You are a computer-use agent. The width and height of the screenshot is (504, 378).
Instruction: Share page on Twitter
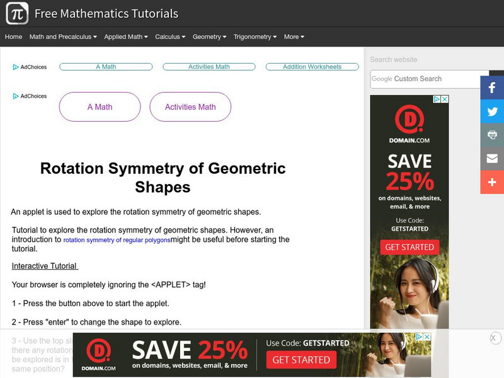pyautogui.click(x=492, y=112)
